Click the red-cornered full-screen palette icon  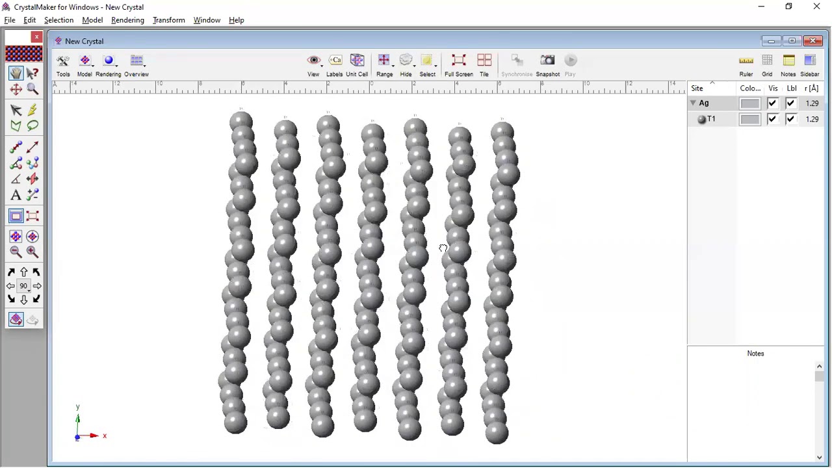coord(32,216)
